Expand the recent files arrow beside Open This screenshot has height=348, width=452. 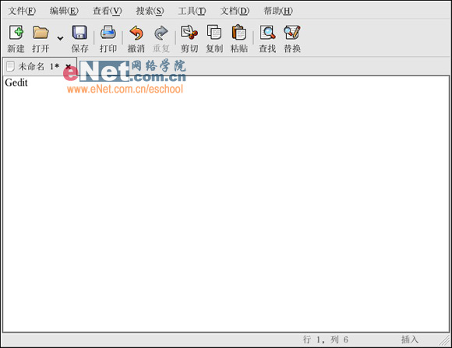(x=60, y=38)
